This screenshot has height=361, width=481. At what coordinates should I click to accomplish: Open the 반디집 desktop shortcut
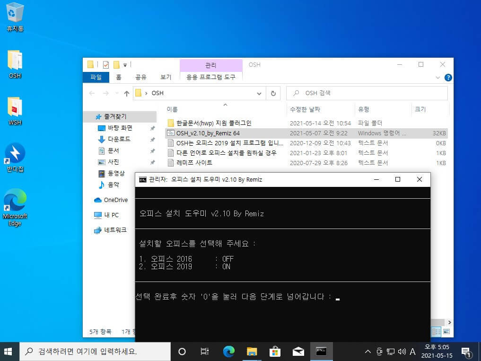[x=15, y=157]
